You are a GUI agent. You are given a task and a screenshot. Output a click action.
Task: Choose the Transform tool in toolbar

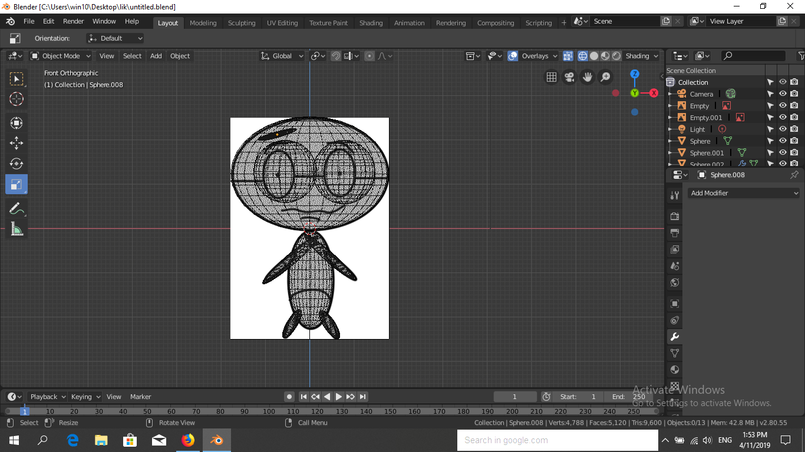coord(17,123)
